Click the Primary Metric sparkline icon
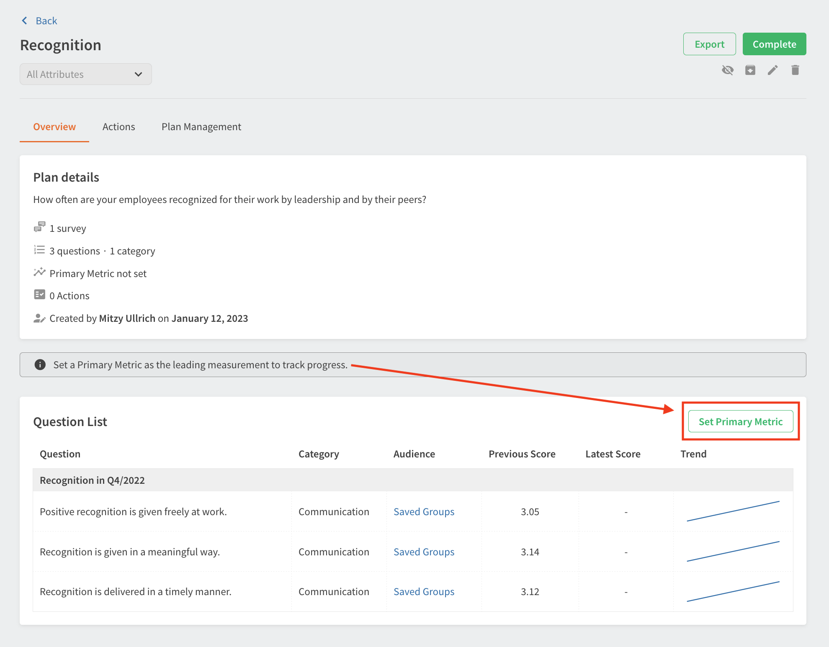 click(39, 272)
